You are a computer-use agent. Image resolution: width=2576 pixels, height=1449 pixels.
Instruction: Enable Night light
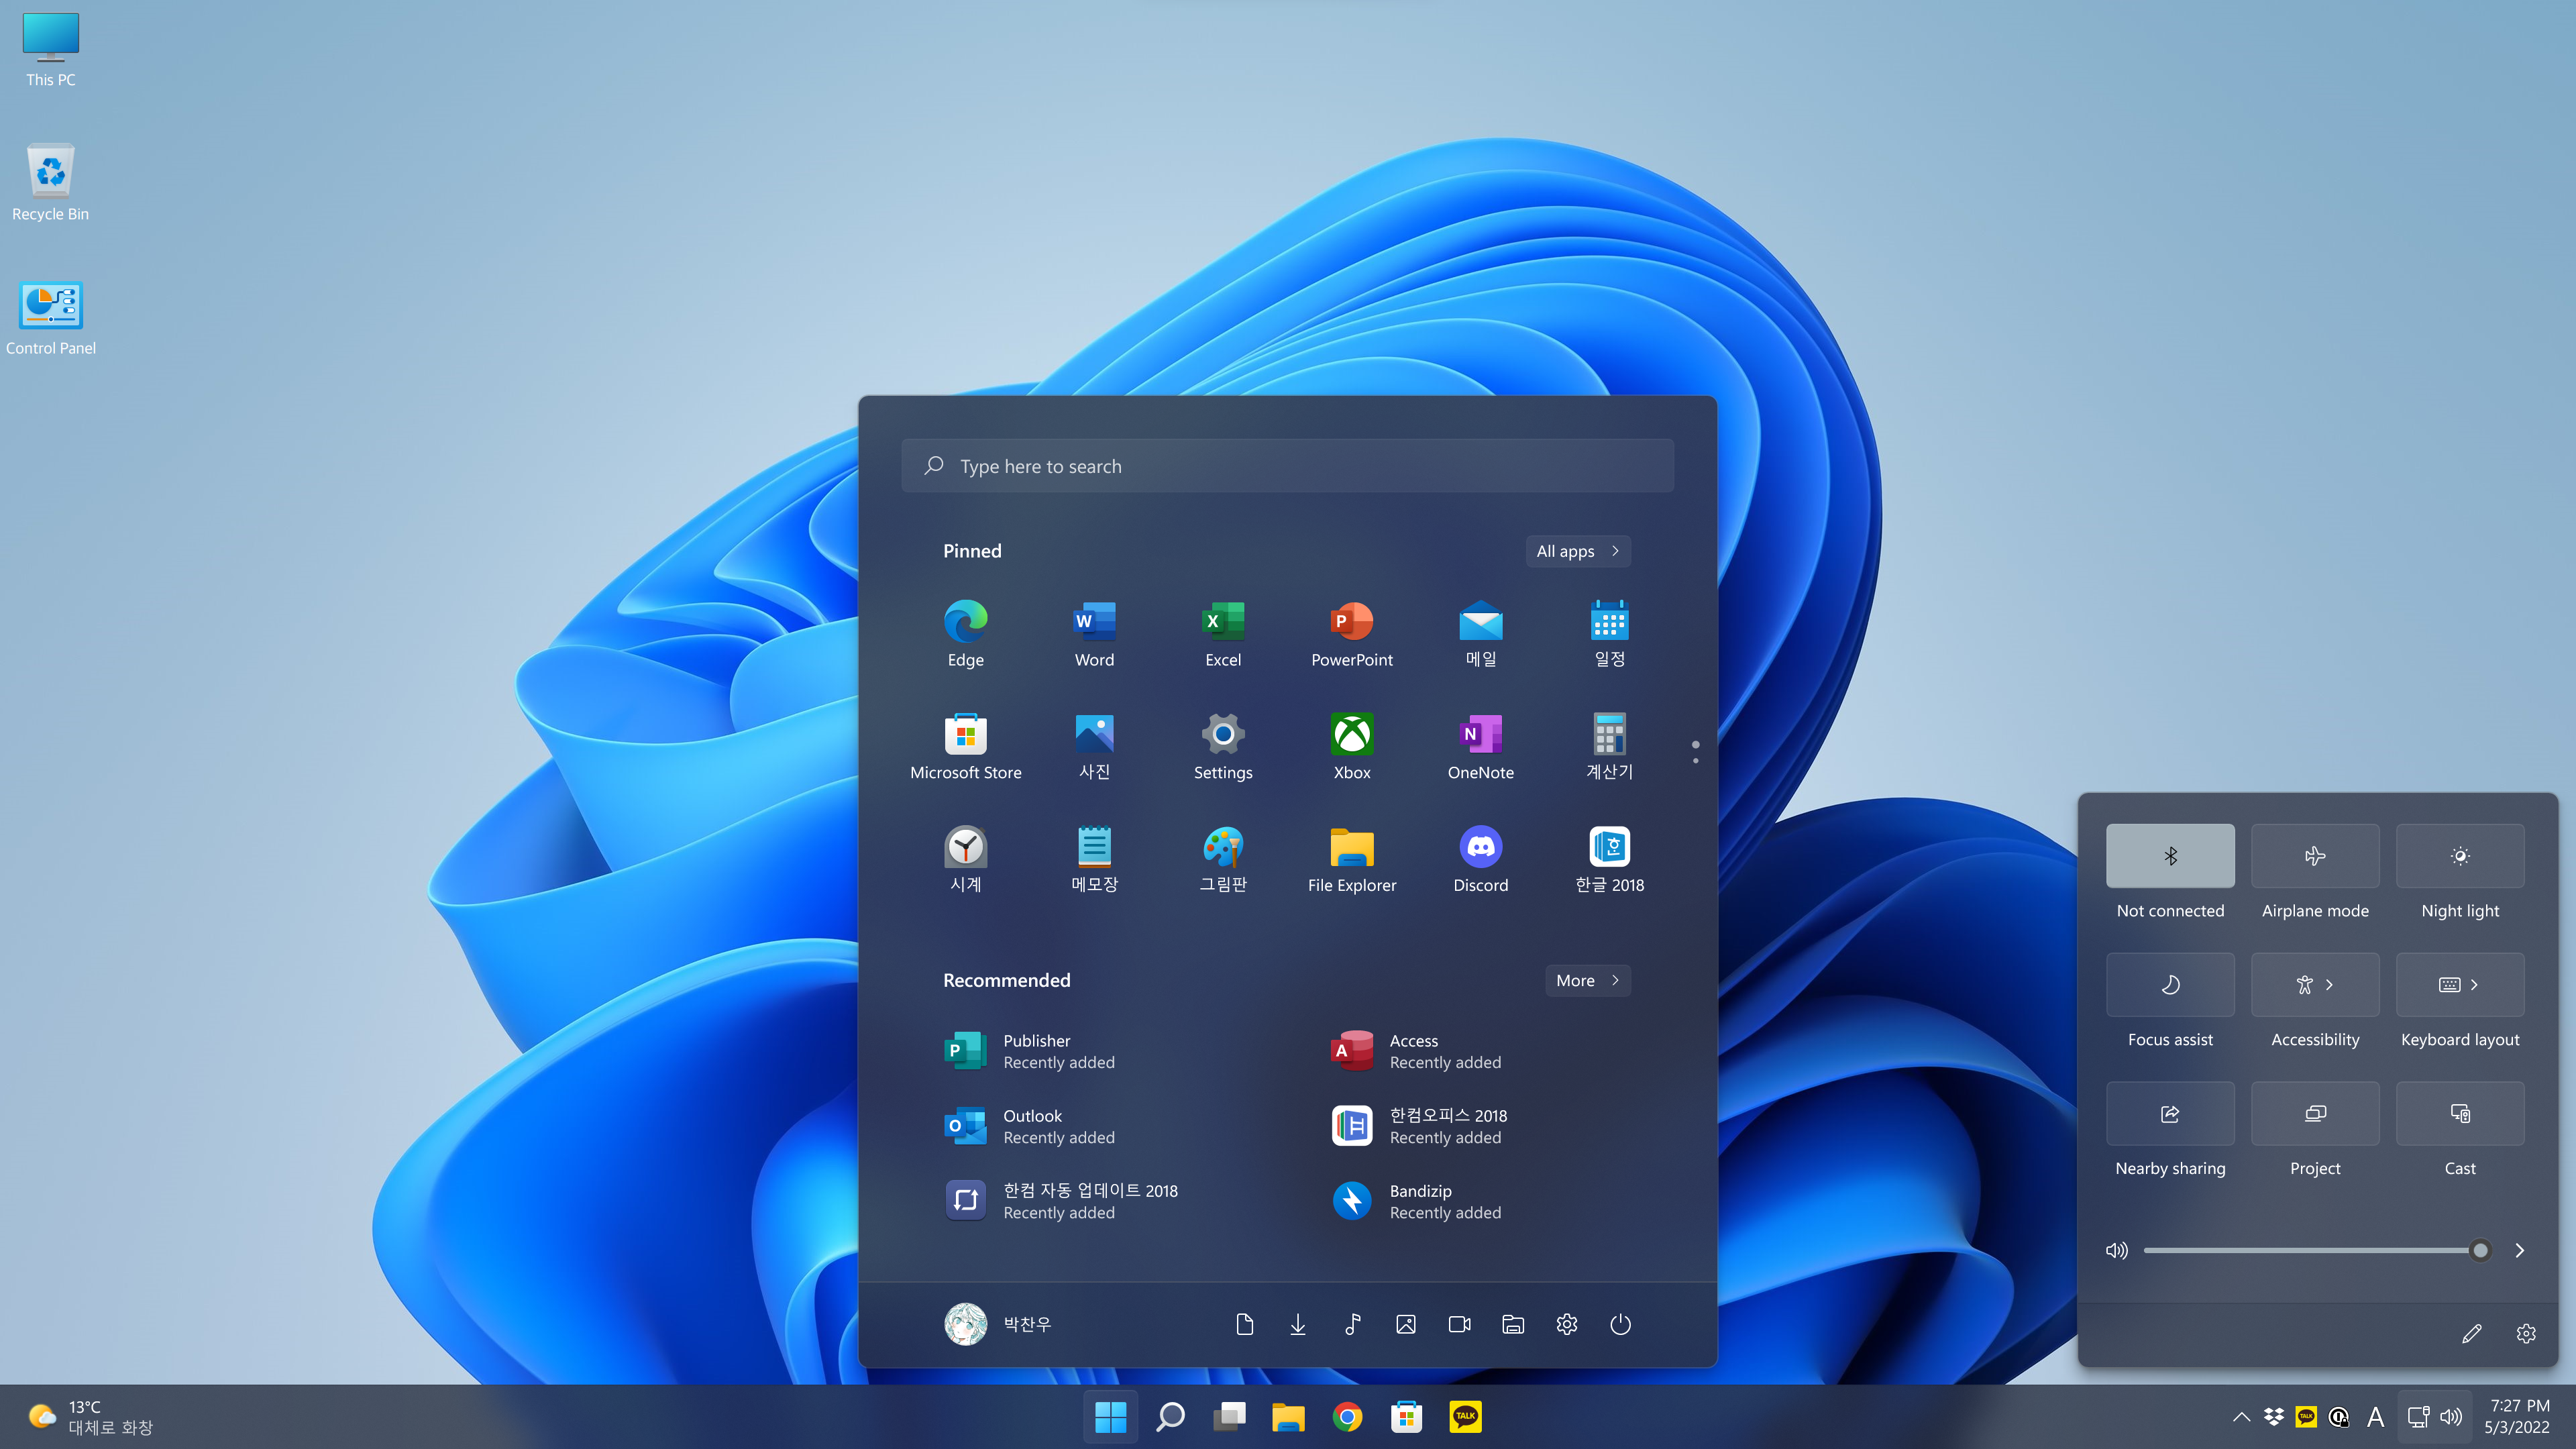[x=2460, y=856]
